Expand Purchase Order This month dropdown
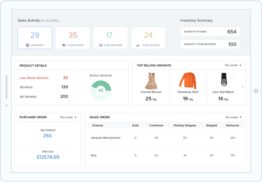The image size is (262, 182). coord(68,117)
